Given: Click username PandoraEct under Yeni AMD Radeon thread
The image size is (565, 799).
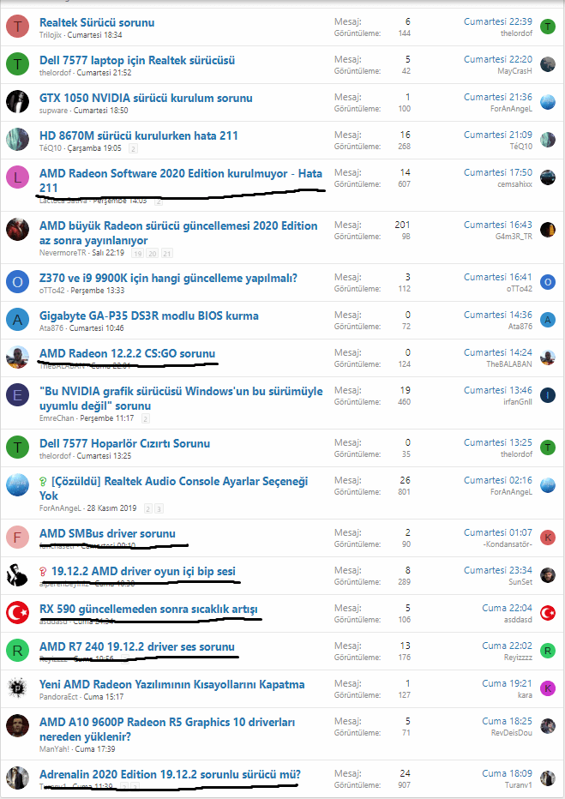Looking at the screenshot, I should [x=58, y=697].
